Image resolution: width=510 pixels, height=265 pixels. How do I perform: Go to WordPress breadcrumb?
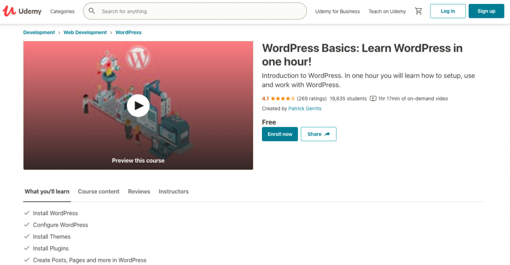click(x=128, y=32)
